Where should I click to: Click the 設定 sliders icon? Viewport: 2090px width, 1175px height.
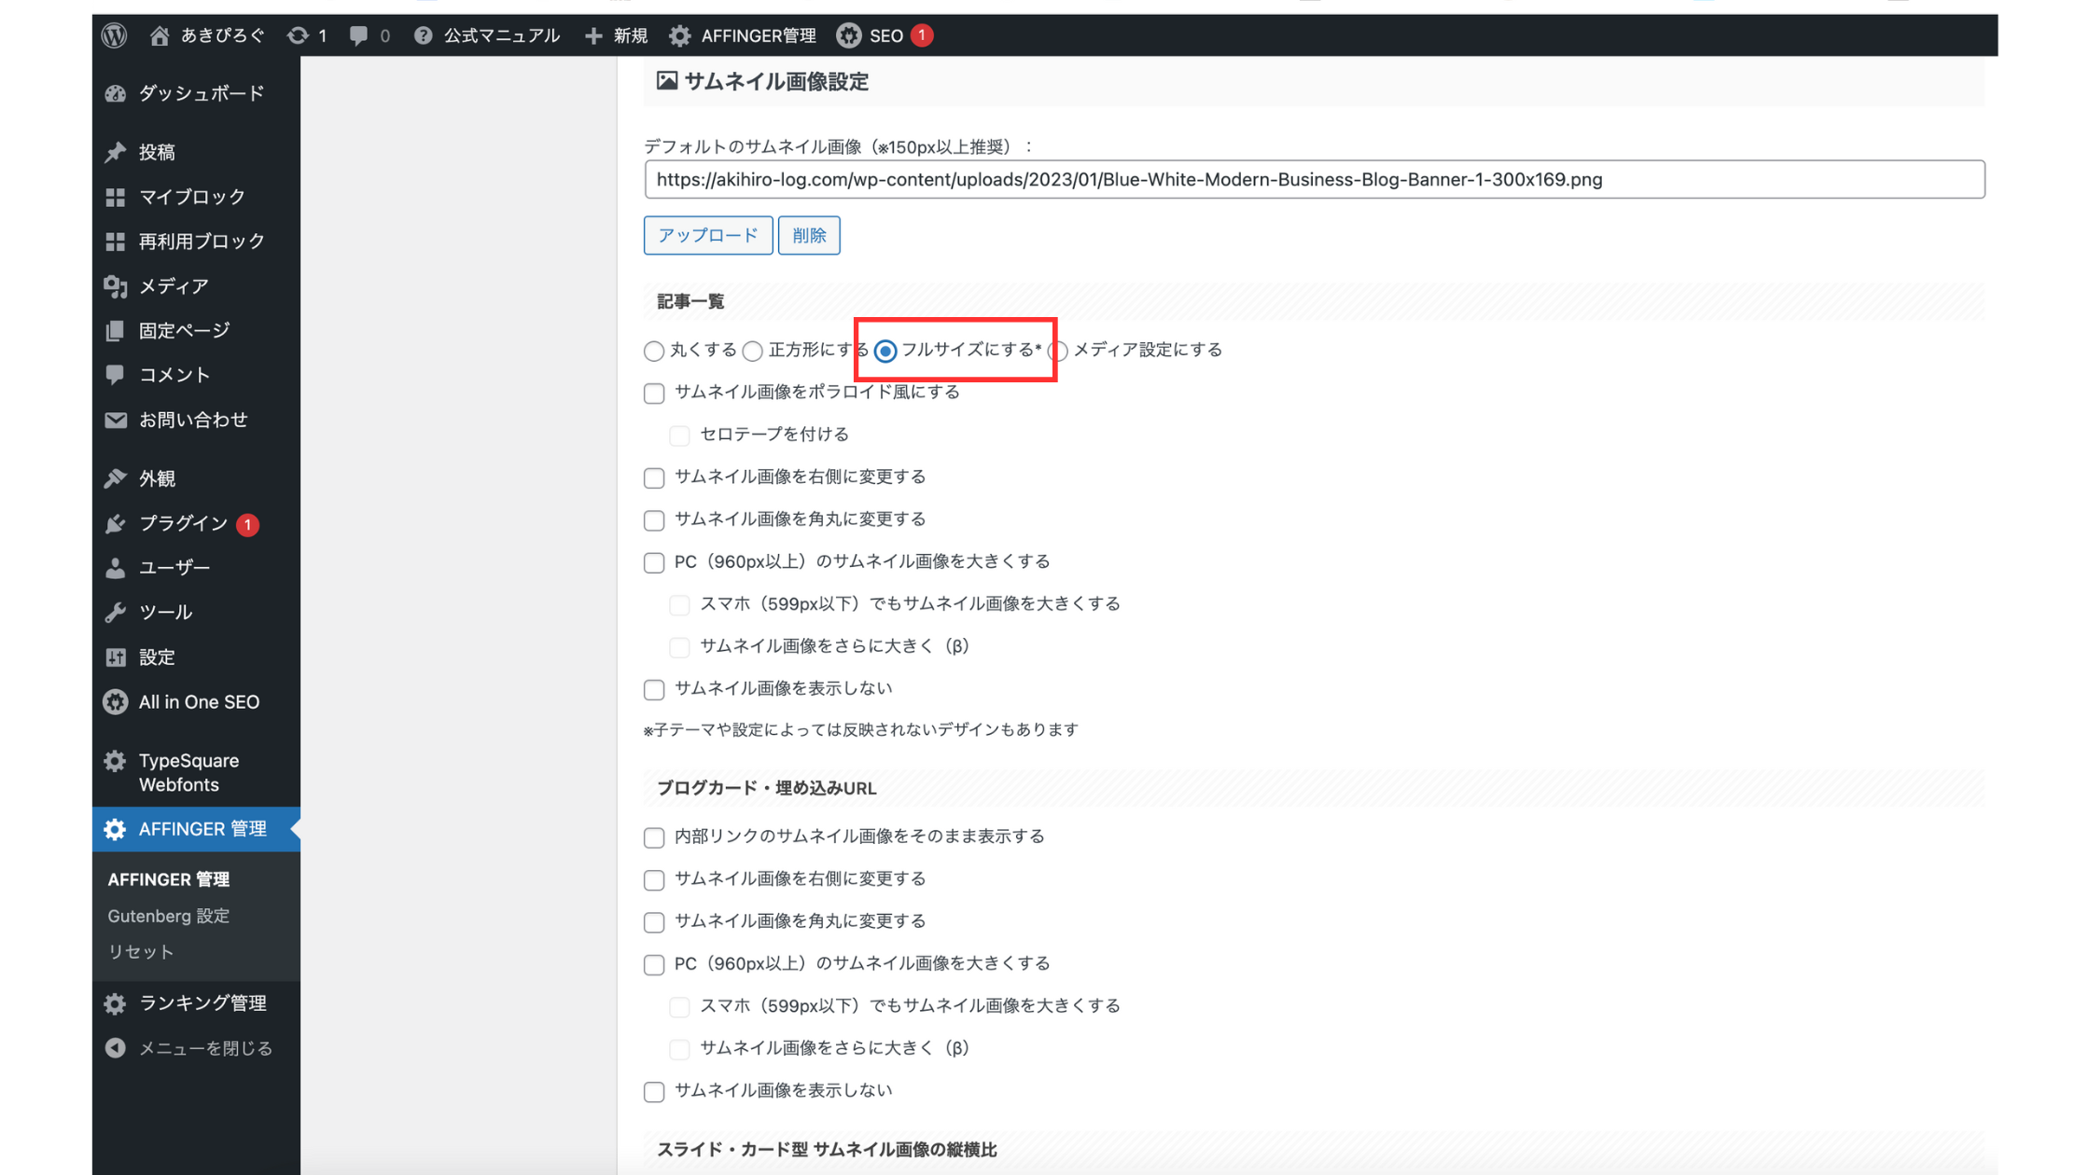116,657
